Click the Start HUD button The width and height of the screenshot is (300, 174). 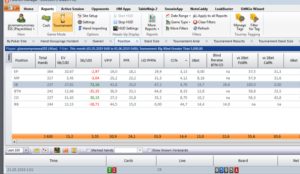(123, 16)
